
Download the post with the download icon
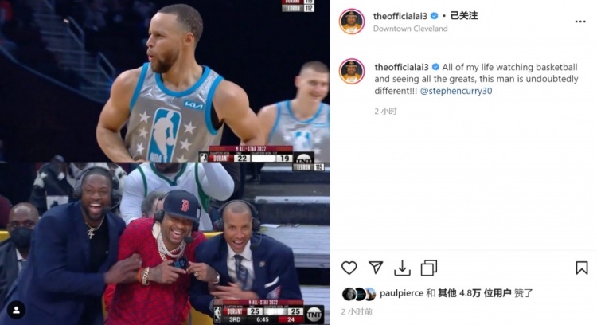402,268
